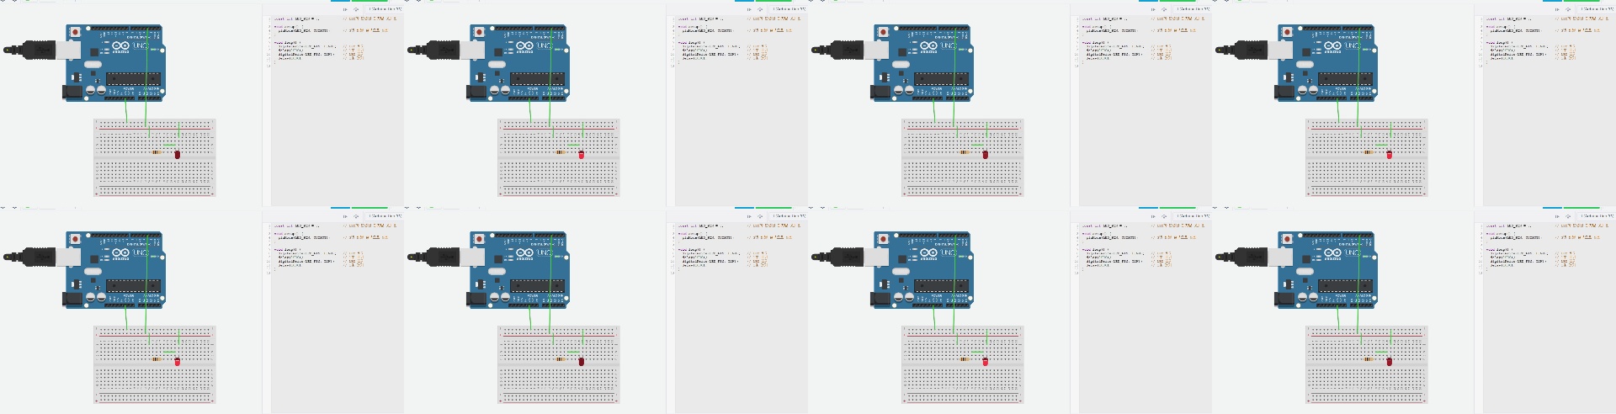The width and height of the screenshot is (1616, 414).
Task: Click the red LED in the bottom-row second frame
Action: coord(582,362)
